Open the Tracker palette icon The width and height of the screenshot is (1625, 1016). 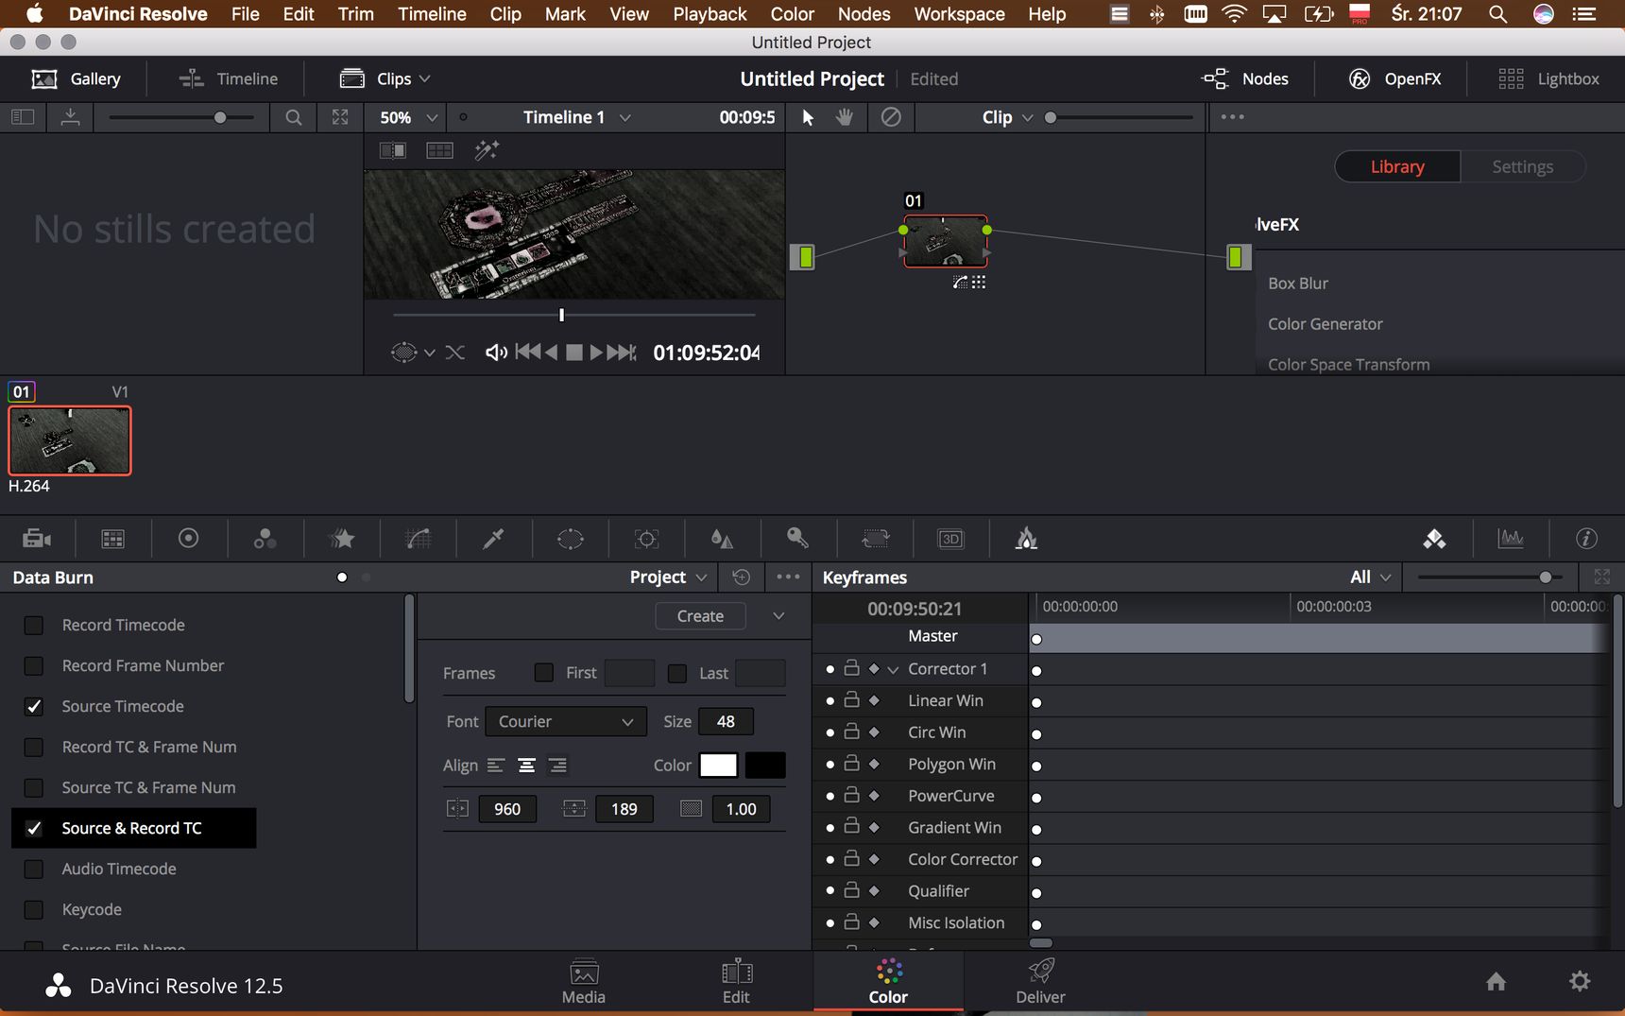(x=647, y=539)
